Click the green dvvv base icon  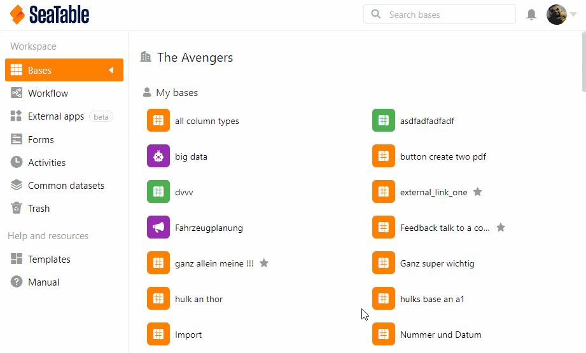pyautogui.click(x=158, y=192)
